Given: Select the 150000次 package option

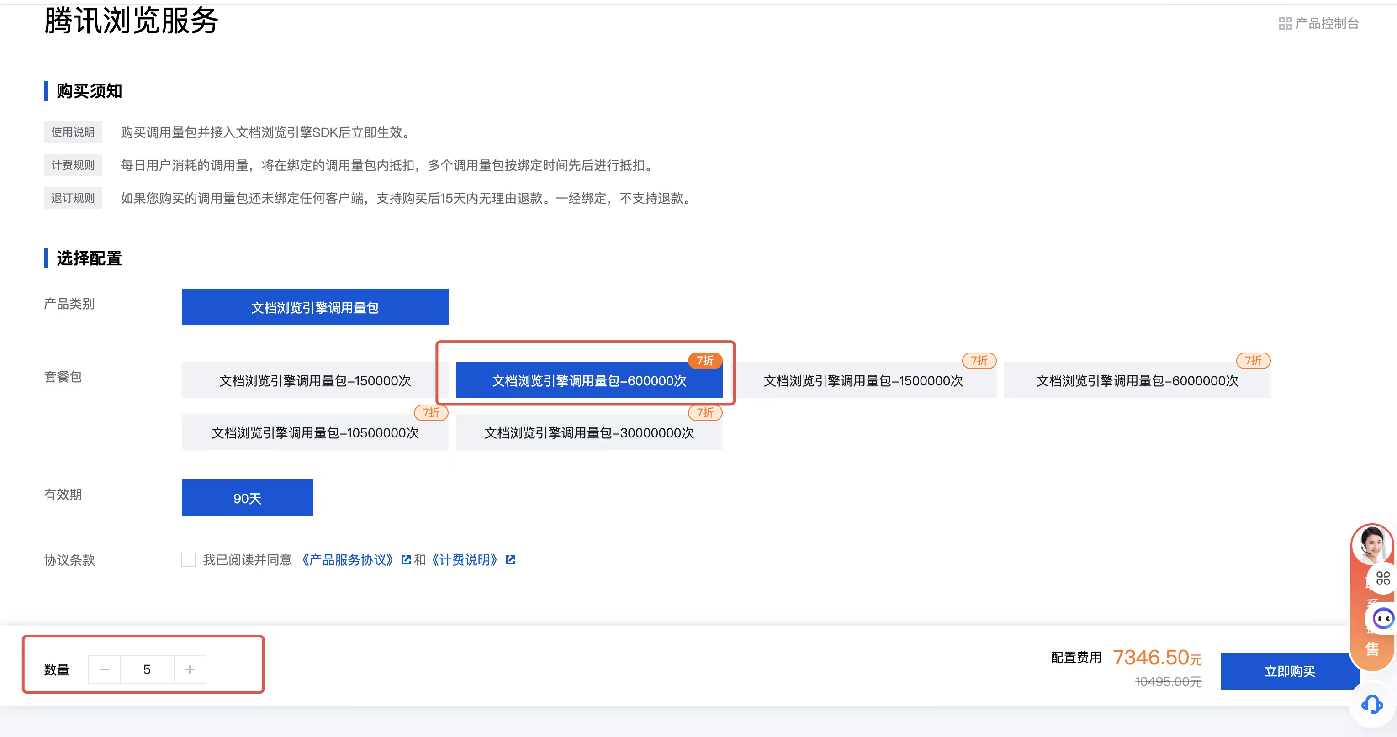Looking at the screenshot, I should tap(315, 380).
